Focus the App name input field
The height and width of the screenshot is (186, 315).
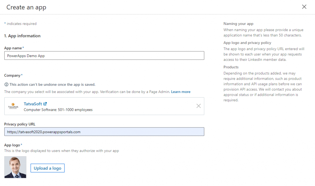(x=104, y=56)
